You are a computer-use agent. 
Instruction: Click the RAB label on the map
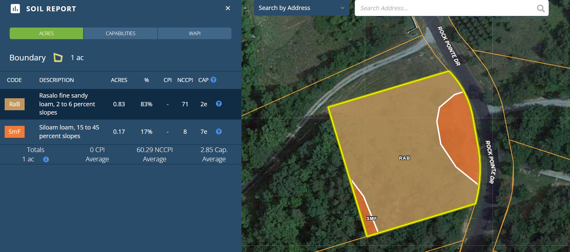click(404, 158)
